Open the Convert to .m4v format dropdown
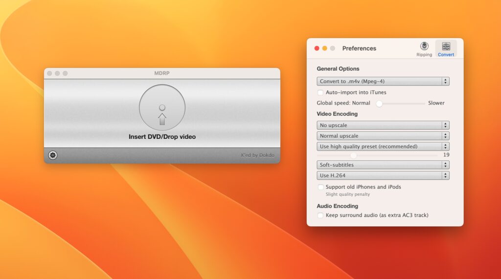This screenshot has width=501, height=279. 383,82
